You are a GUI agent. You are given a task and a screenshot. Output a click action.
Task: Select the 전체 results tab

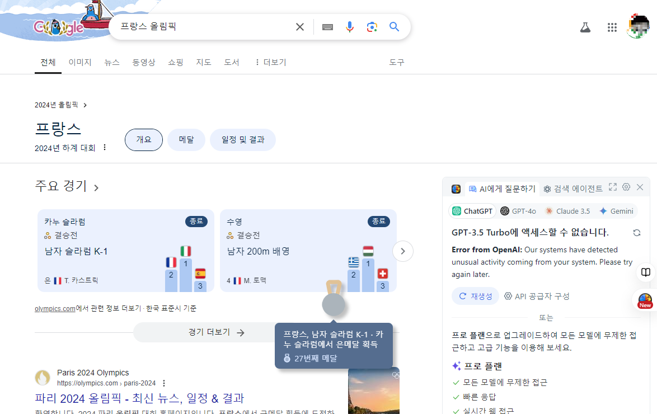[48, 63]
